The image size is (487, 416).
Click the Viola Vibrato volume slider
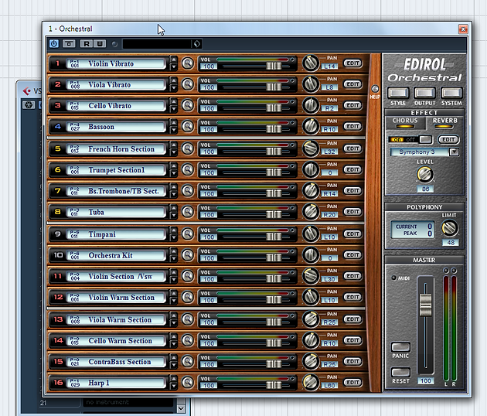274,87
